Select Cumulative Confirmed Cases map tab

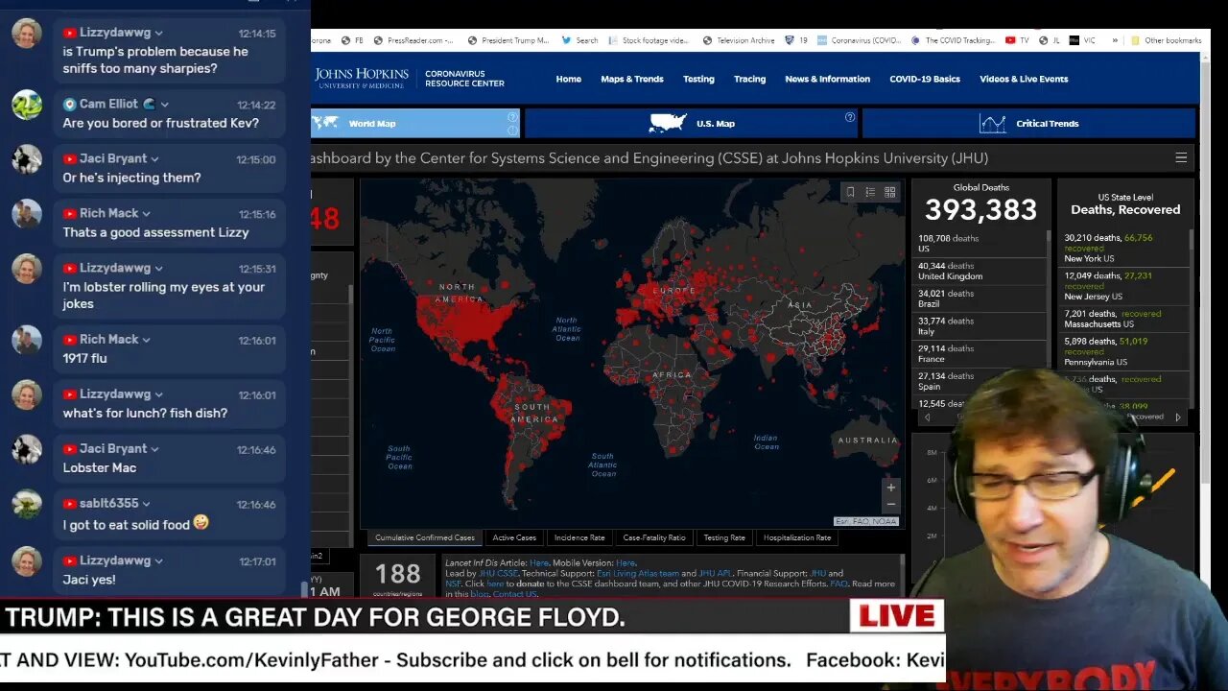(x=424, y=537)
